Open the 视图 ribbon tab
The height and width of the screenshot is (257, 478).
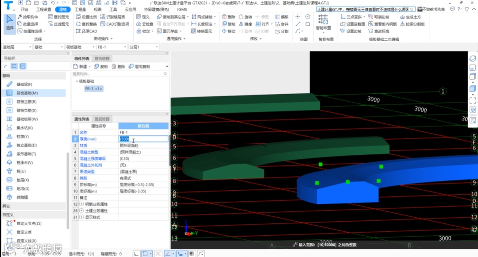(x=97, y=9)
